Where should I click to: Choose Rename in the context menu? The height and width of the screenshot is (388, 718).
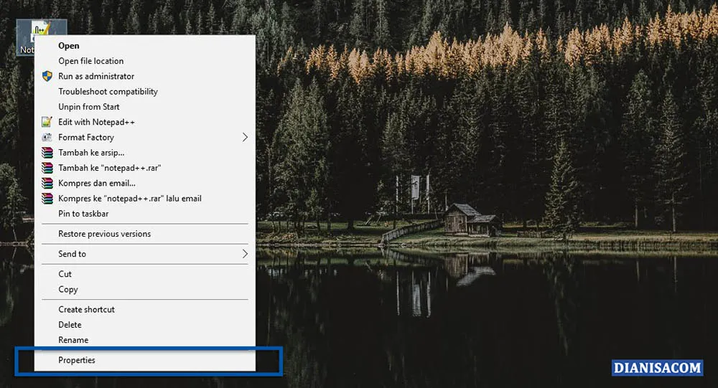click(145, 340)
